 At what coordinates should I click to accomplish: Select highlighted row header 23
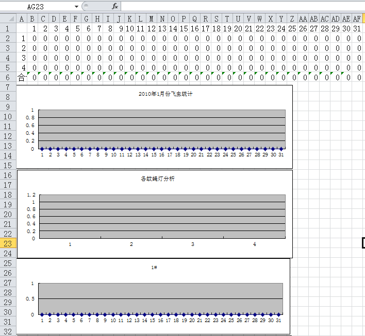point(8,243)
